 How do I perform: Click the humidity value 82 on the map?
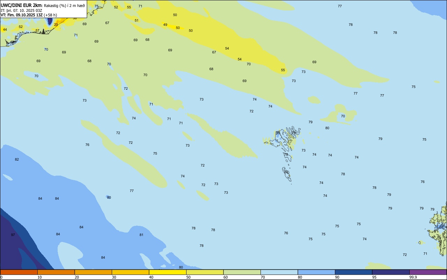point(17,160)
